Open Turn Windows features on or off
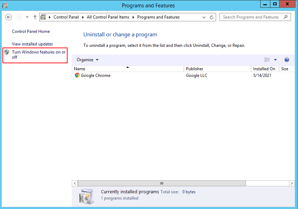Viewport: 298px width, 209px height. tap(39, 55)
